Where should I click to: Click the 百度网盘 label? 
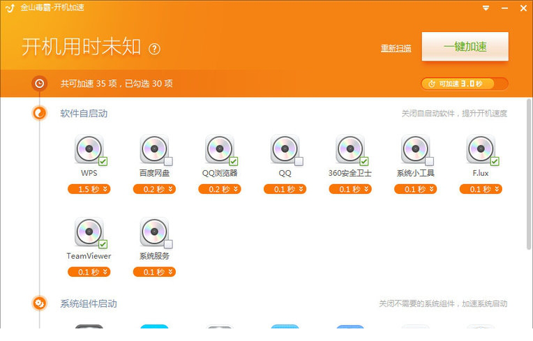(154, 173)
